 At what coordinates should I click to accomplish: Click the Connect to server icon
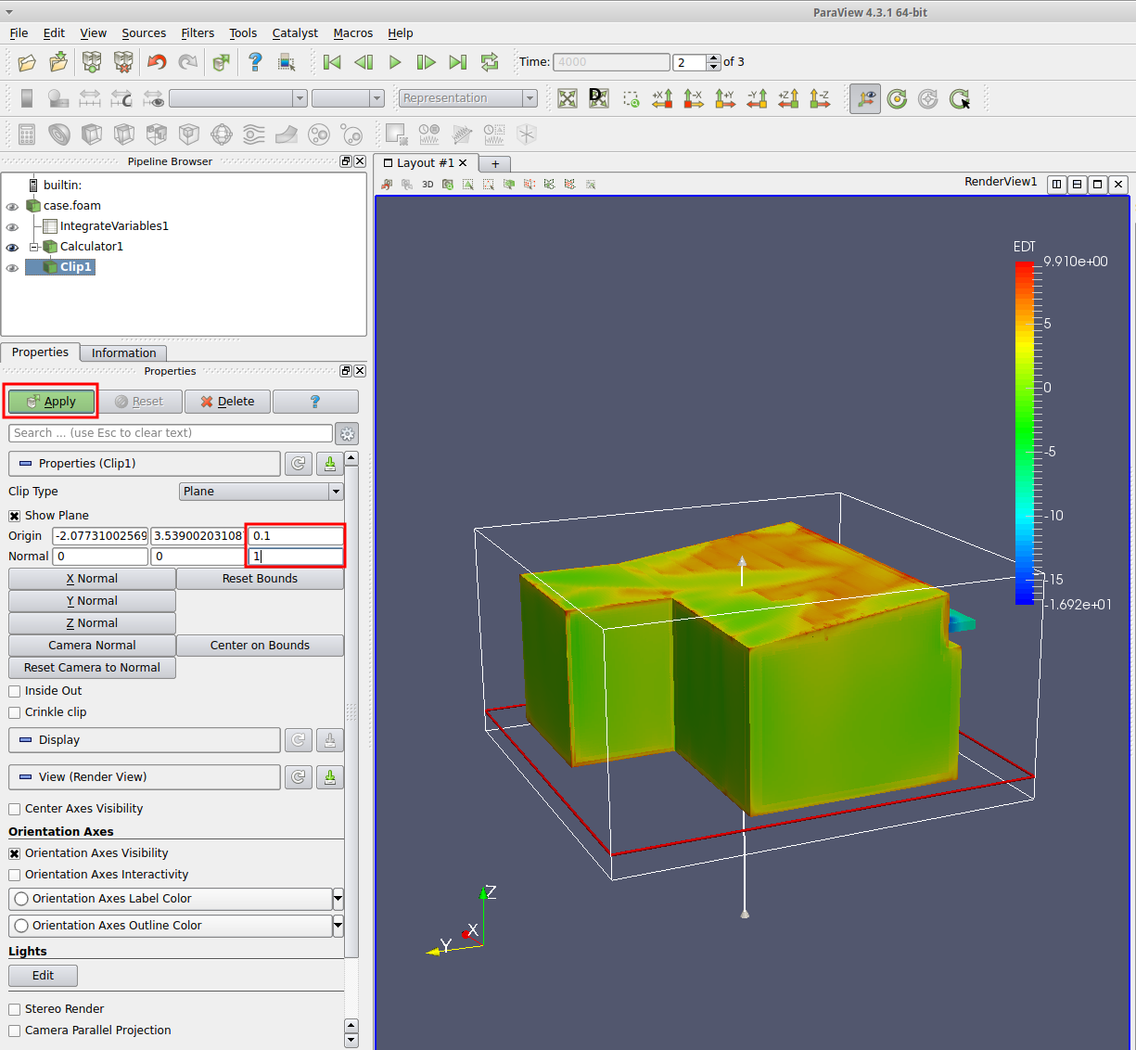coord(92,62)
